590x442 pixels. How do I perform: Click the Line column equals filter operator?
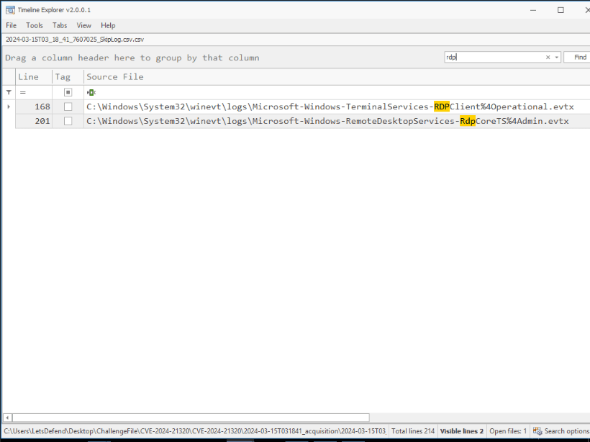click(23, 92)
